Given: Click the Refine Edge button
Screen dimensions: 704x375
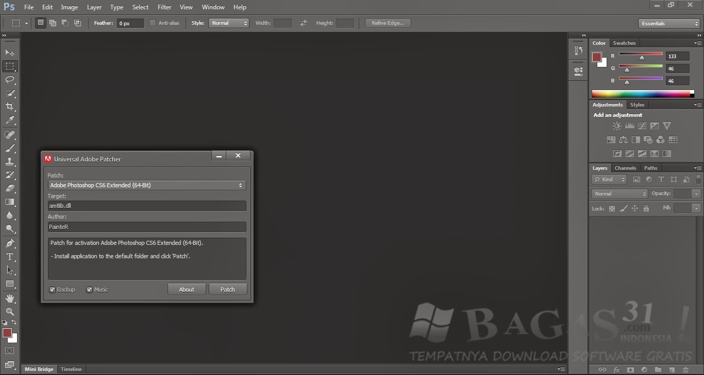Looking at the screenshot, I should (388, 23).
